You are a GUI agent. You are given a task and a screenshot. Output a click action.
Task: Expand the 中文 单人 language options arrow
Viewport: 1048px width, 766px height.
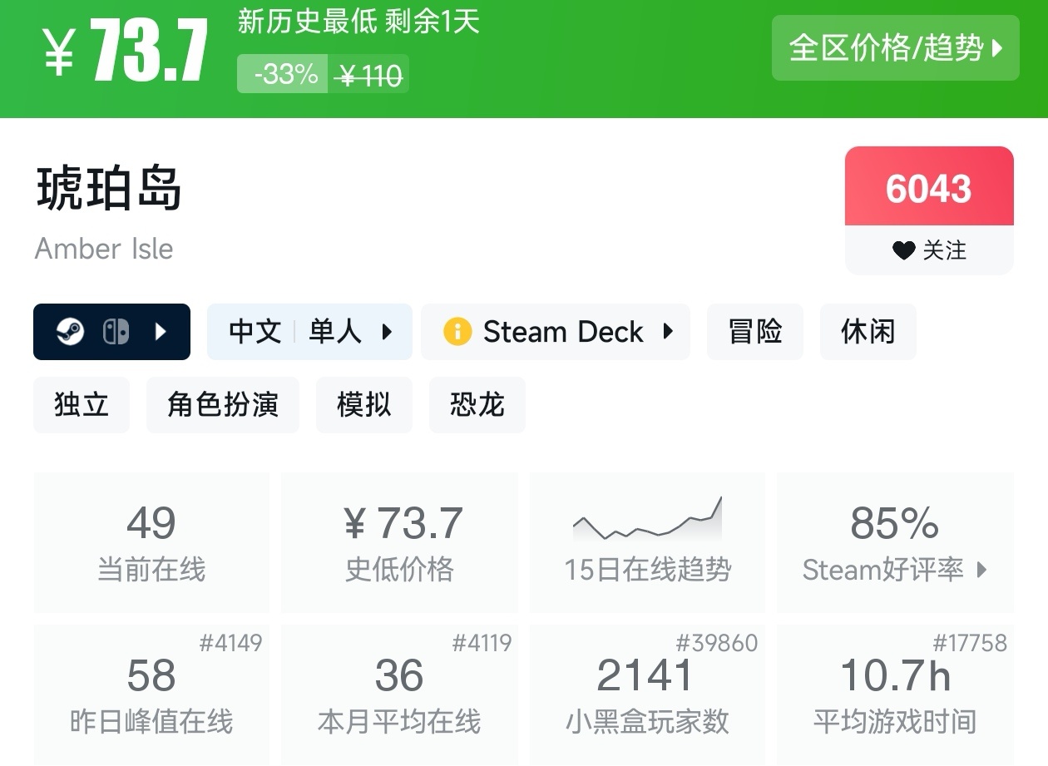387,332
